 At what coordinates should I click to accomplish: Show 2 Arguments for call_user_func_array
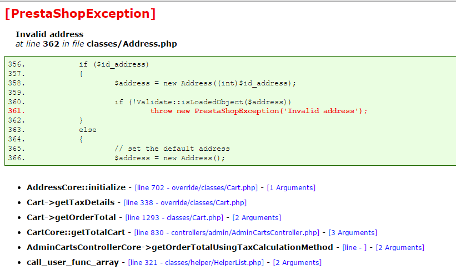(x=297, y=263)
